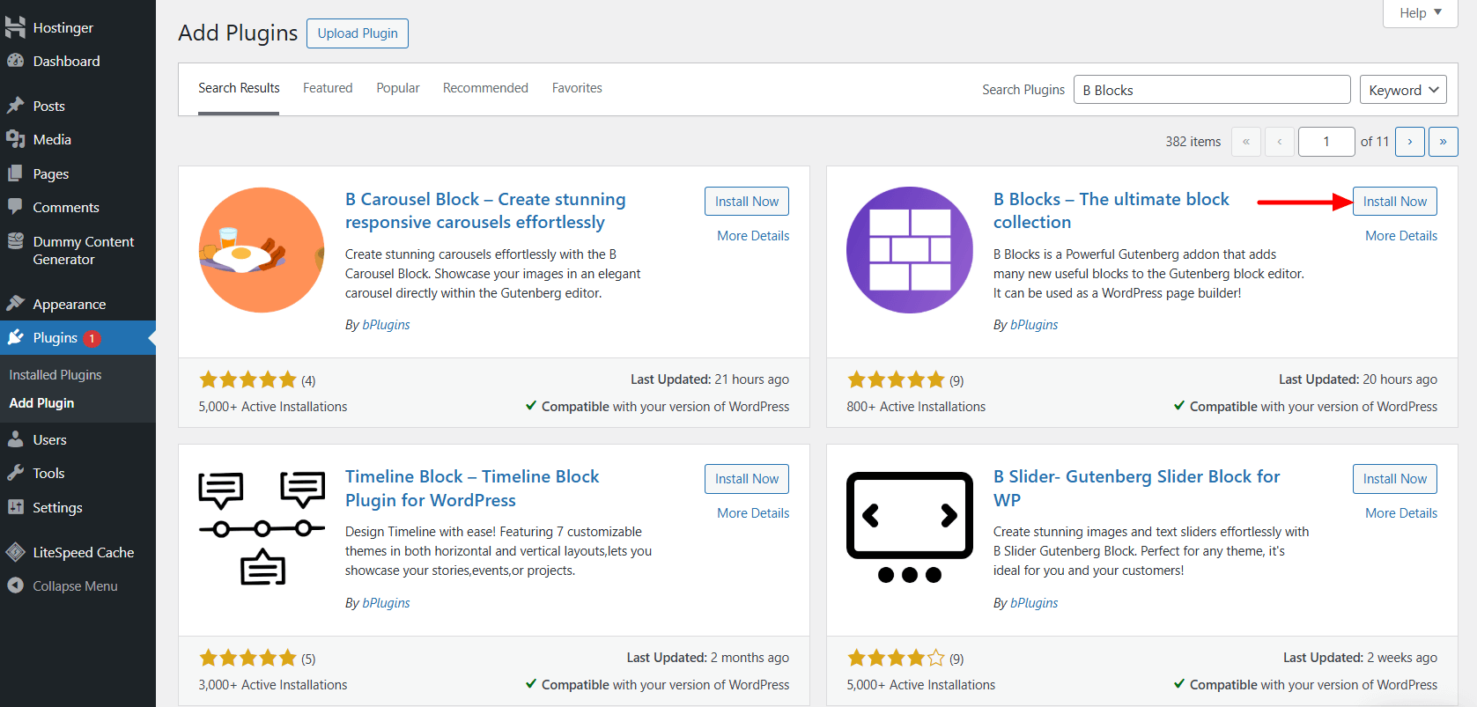Click the Tools wrench icon
1477x707 pixels.
click(15, 473)
